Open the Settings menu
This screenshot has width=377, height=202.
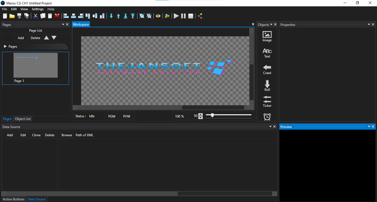point(38,9)
